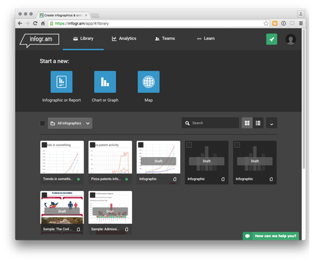This screenshot has width=321, height=262.
Task: Open the How can we help you chat
Action: [271, 236]
